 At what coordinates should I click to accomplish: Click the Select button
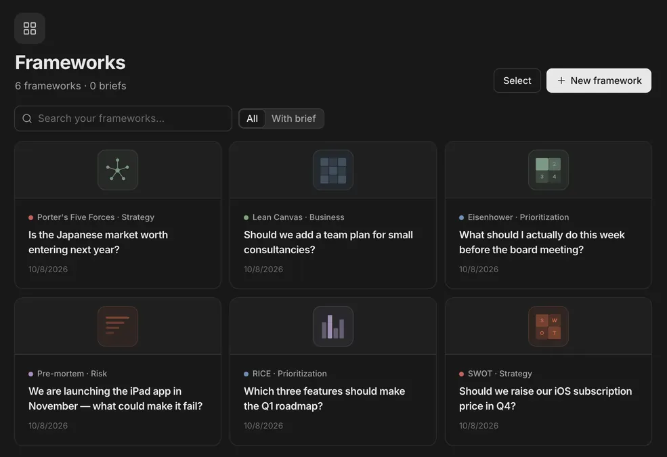pos(517,81)
